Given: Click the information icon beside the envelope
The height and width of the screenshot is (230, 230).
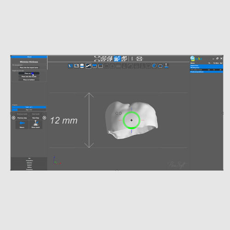Looking at the screenshot, I should pos(132,58).
